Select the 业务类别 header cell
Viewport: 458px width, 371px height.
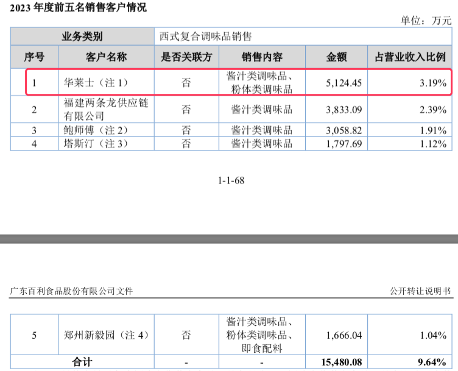[82, 37]
